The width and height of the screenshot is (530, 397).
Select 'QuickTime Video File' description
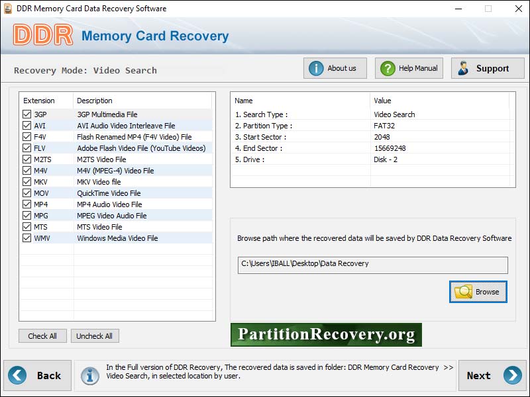pyautogui.click(x=109, y=193)
